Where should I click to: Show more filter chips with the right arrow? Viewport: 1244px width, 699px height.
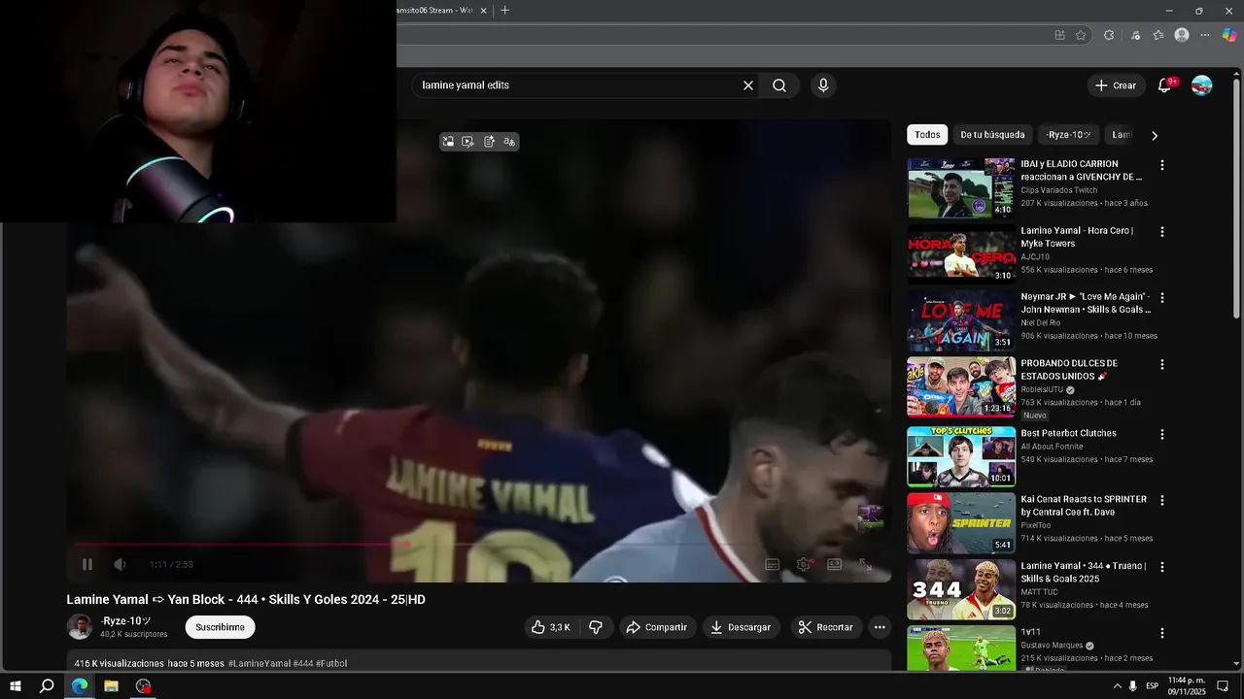pos(1155,136)
